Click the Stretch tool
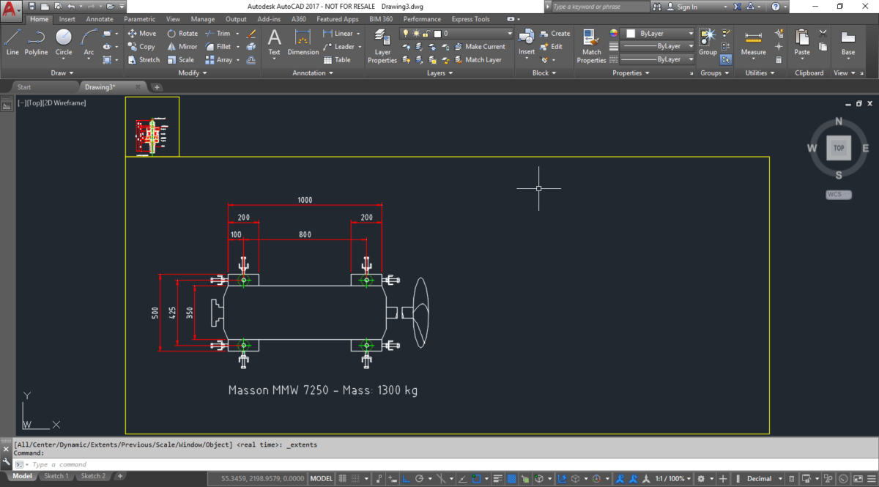This screenshot has width=879, height=487. click(x=144, y=60)
